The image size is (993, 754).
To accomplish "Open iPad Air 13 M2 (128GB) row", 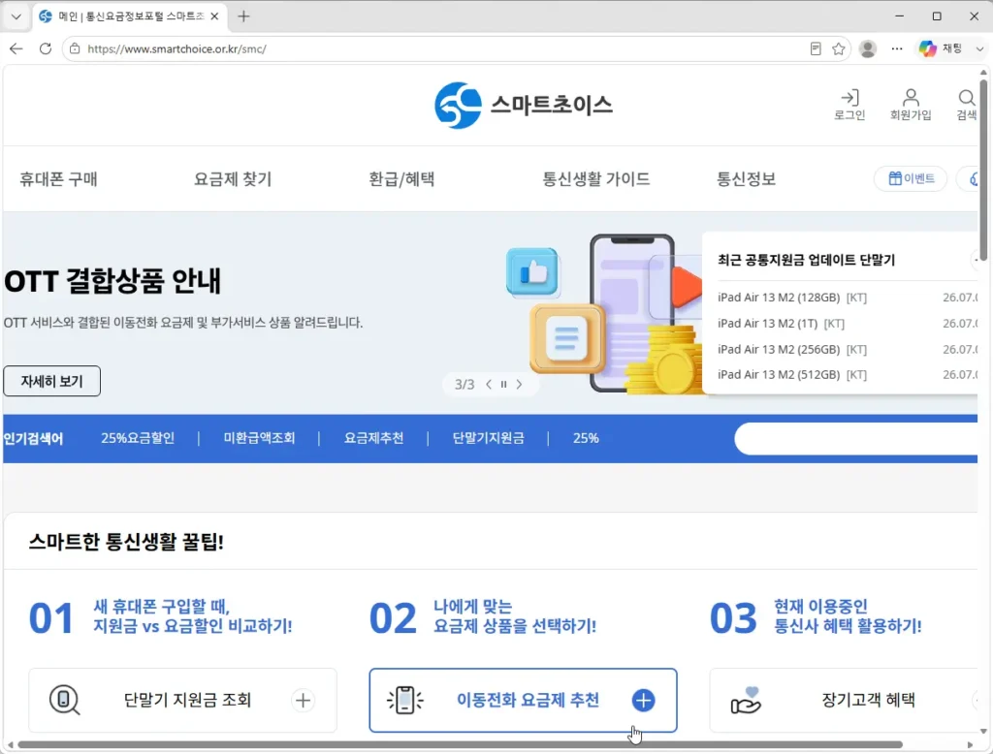I will click(x=848, y=298).
